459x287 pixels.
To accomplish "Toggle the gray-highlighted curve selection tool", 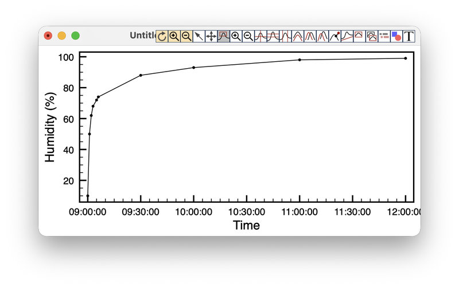I will pyautogui.click(x=223, y=36).
